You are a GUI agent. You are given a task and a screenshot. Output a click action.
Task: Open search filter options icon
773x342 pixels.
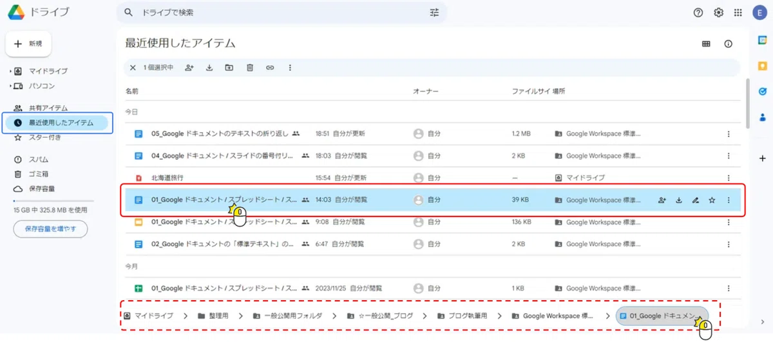(x=434, y=12)
